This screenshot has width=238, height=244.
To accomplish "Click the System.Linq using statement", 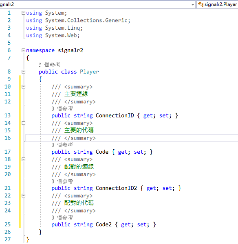I will point(54,28).
